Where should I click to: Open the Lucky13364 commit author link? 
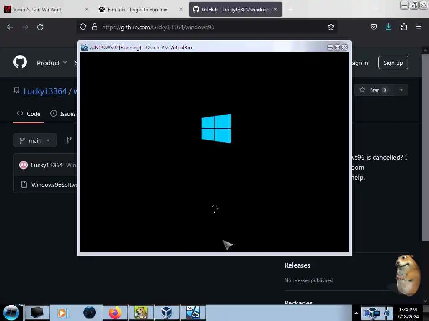pos(47,165)
